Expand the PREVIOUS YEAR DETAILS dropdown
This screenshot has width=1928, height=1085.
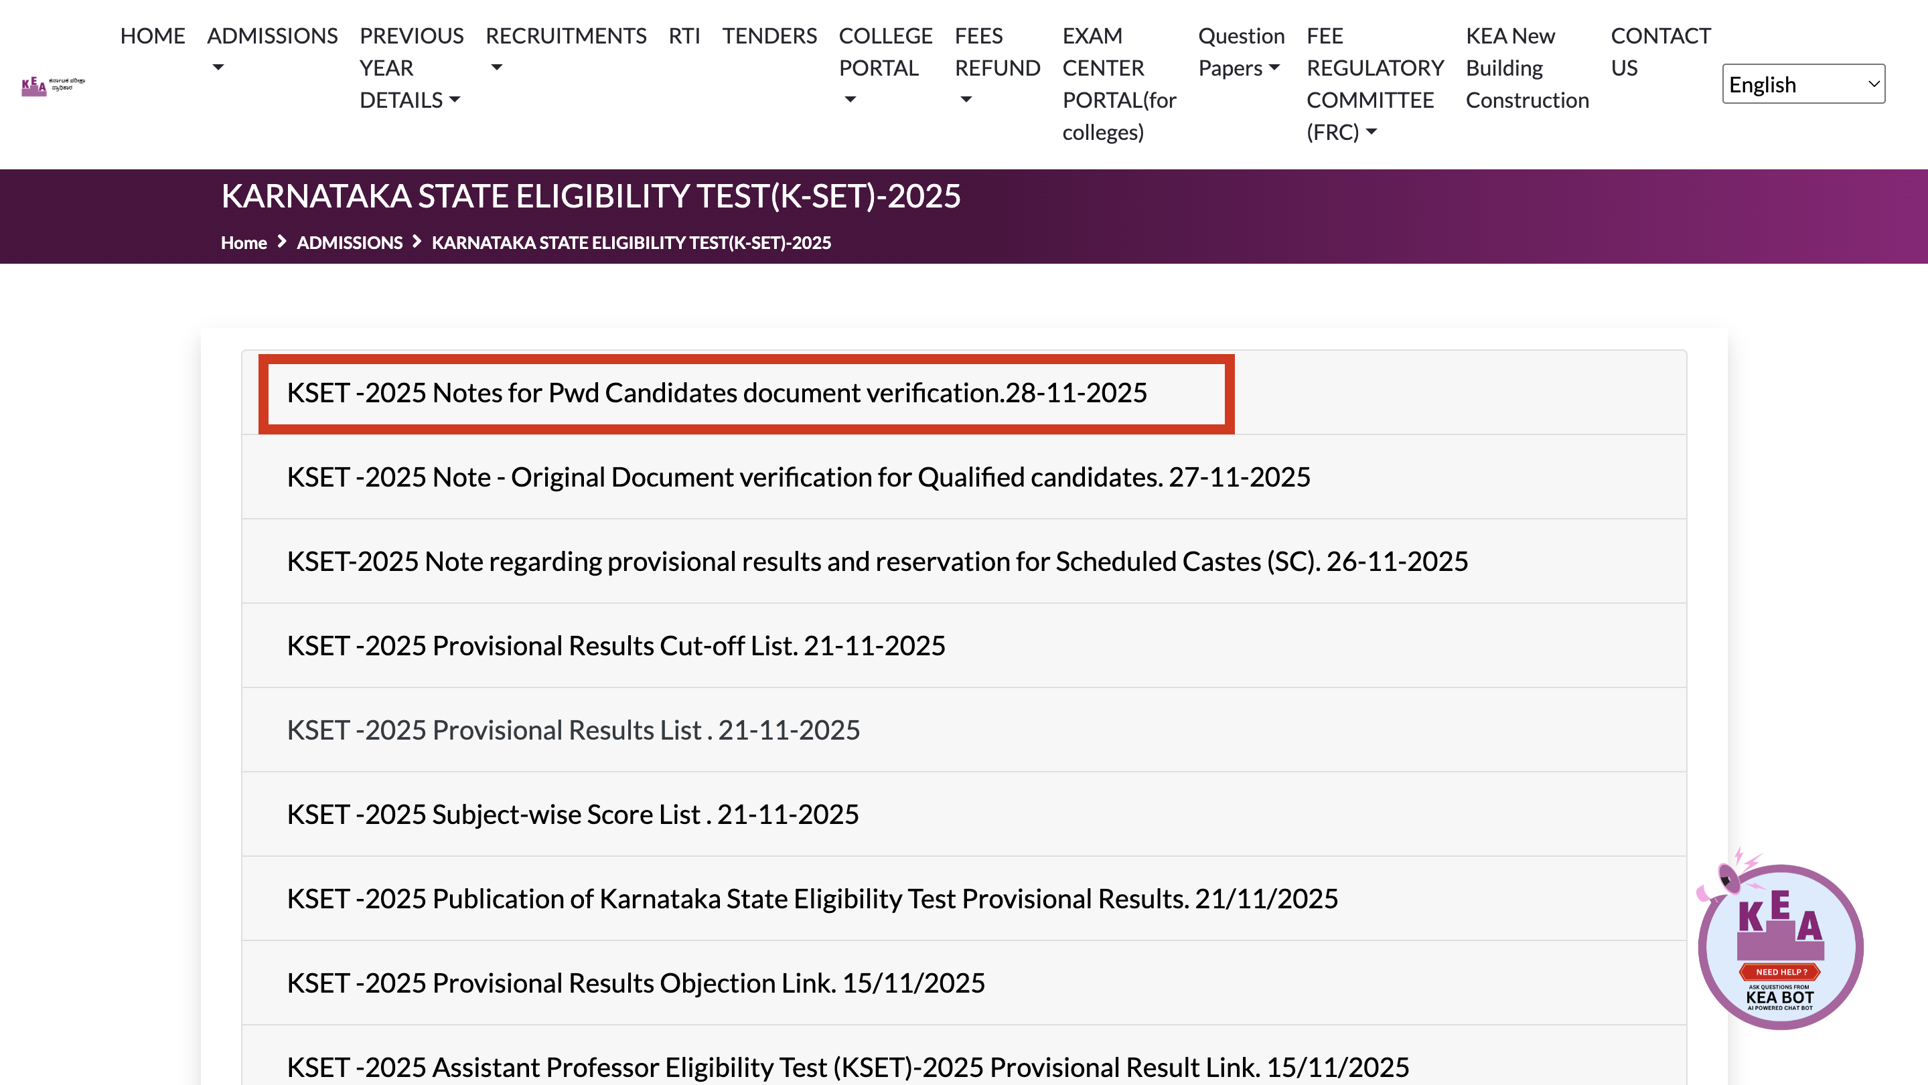pos(411,68)
